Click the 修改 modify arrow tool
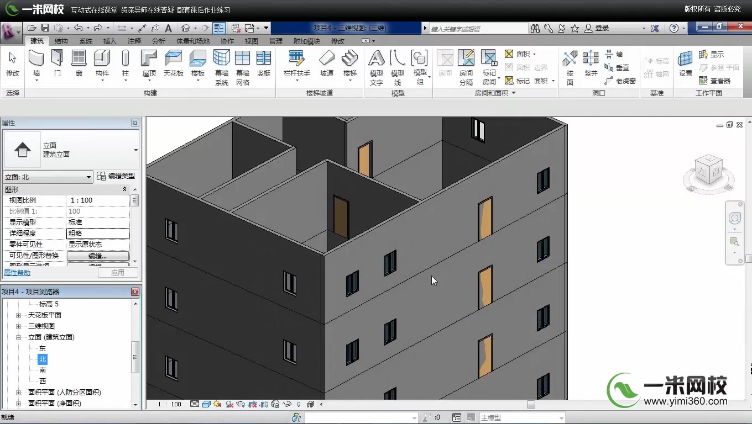Image resolution: width=752 pixels, height=424 pixels. pos(13,63)
